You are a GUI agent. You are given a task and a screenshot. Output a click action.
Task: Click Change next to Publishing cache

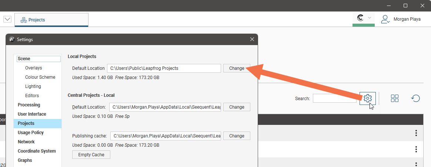tap(237, 136)
